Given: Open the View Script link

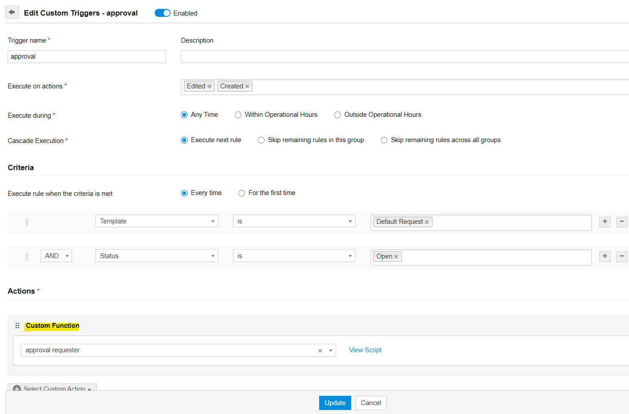Looking at the screenshot, I should click(365, 350).
